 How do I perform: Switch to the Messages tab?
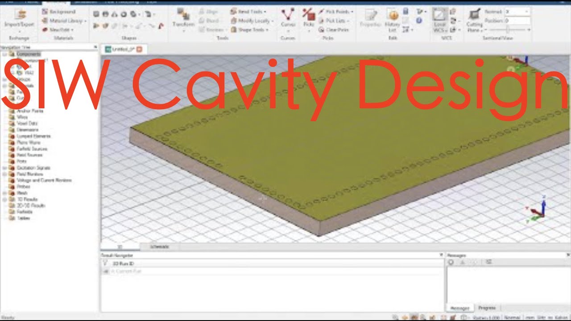point(459,308)
